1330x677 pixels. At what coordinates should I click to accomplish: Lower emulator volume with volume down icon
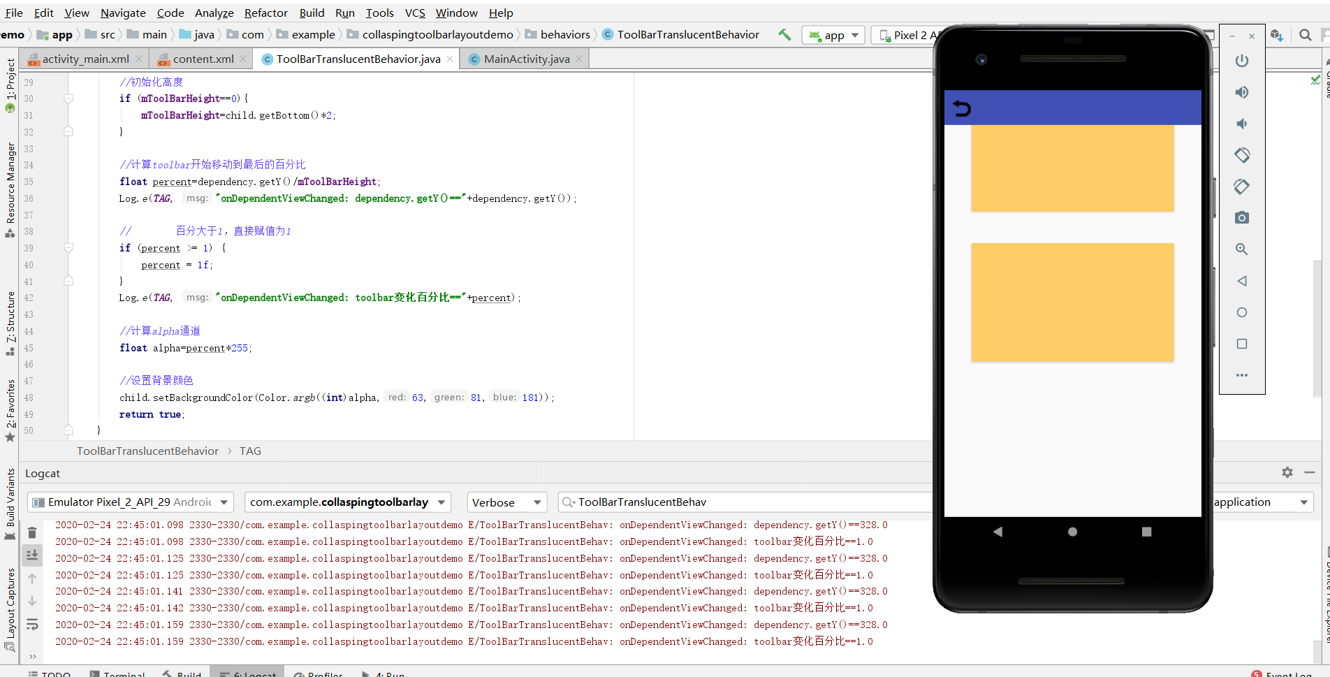pyautogui.click(x=1241, y=124)
